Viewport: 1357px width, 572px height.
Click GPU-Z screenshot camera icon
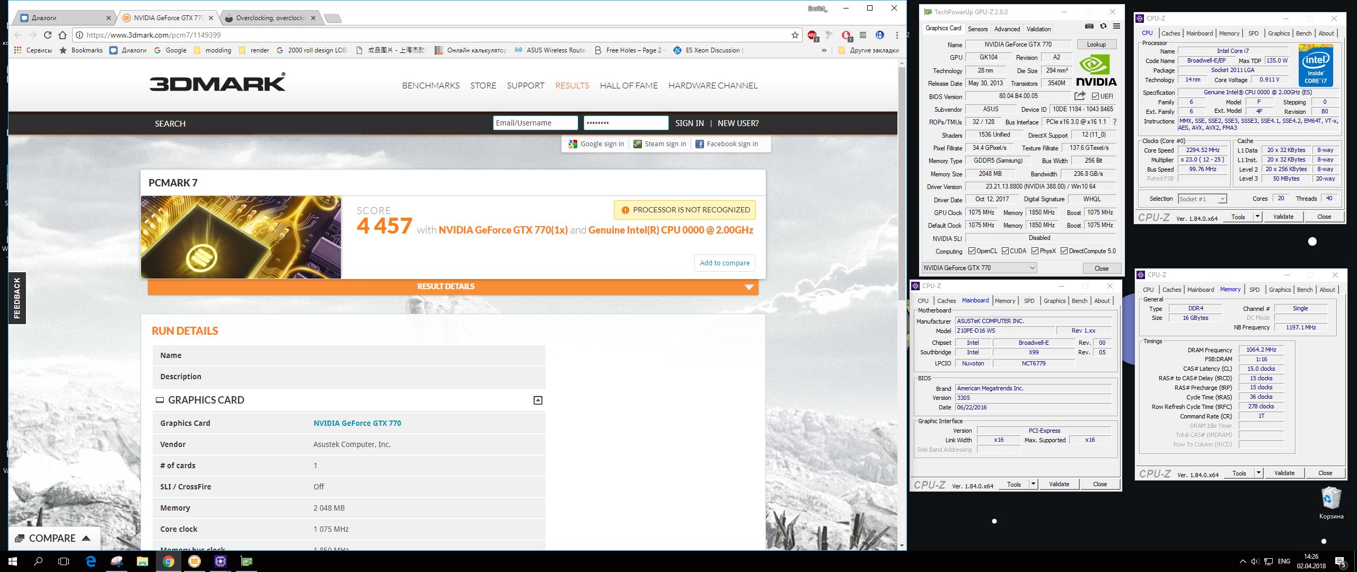click(1089, 26)
